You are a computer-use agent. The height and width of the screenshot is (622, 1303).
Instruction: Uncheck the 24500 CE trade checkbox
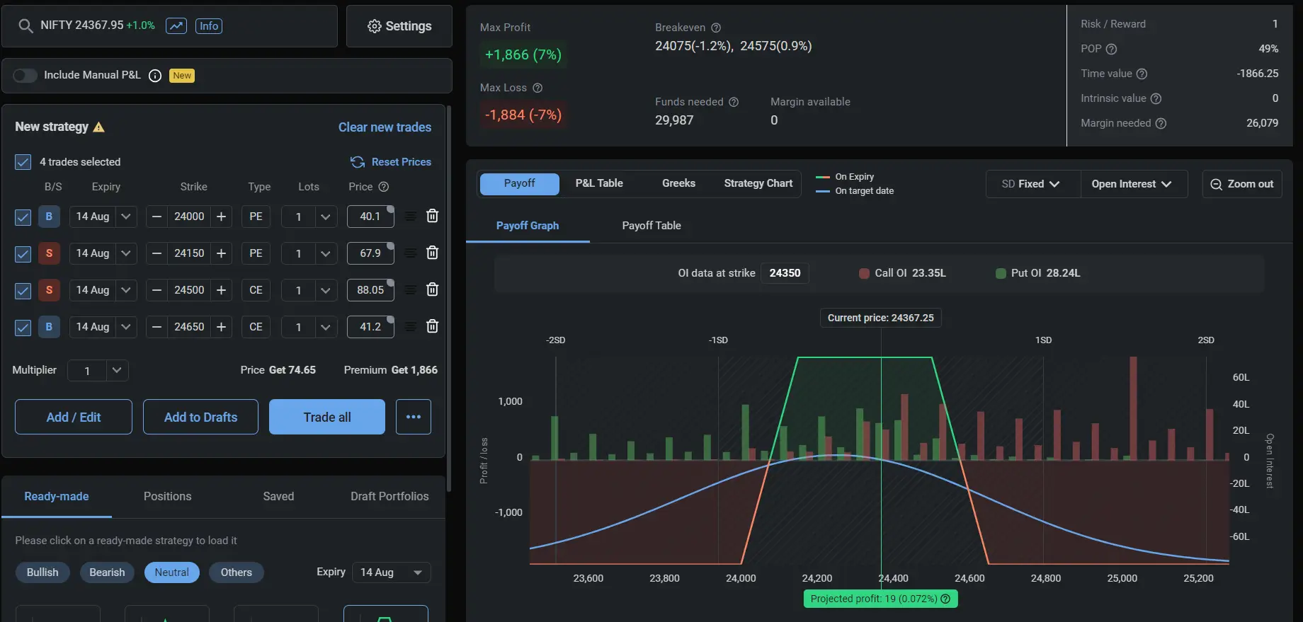[23, 290]
